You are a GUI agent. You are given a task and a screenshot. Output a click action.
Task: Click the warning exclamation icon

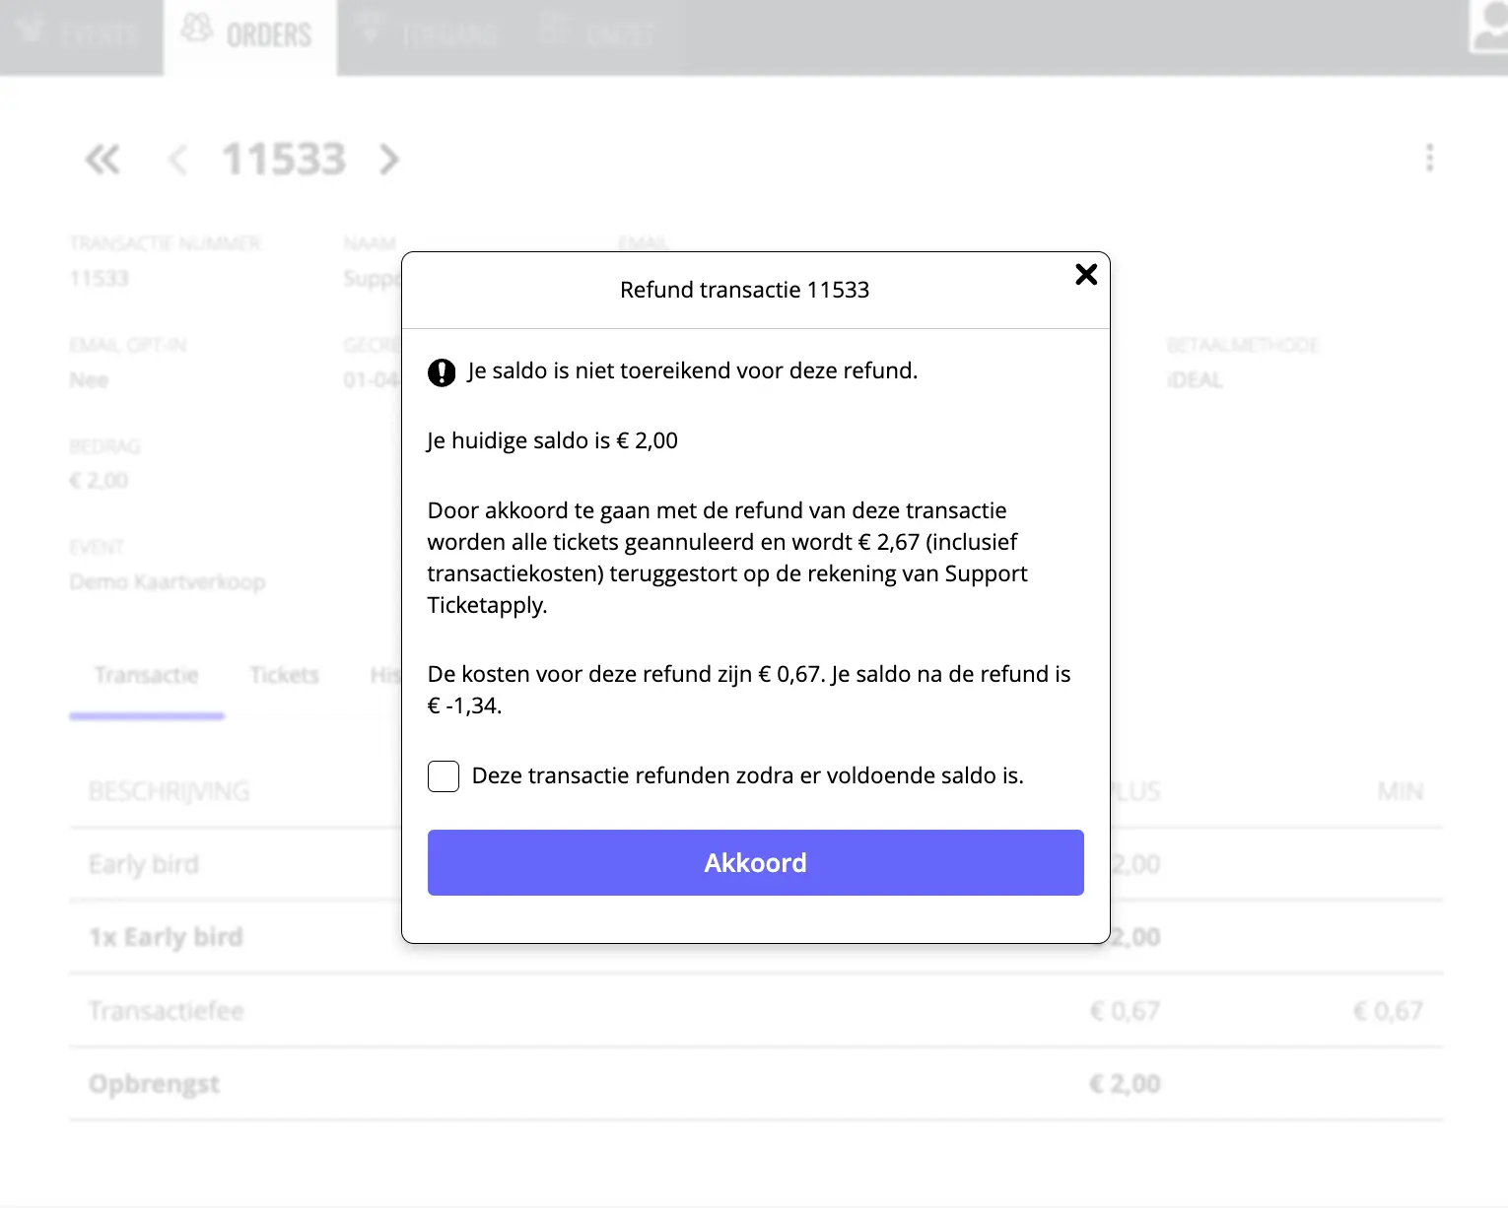pyautogui.click(x=442, y=372)
